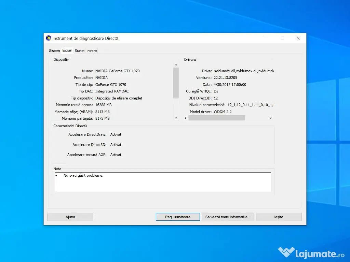
Task: Click the DDI Direct3D value 12
Action: [216, 98]
